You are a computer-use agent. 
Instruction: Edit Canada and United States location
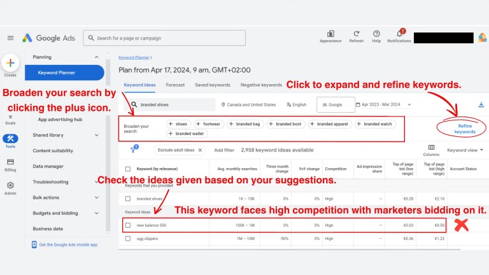point(248,105)
